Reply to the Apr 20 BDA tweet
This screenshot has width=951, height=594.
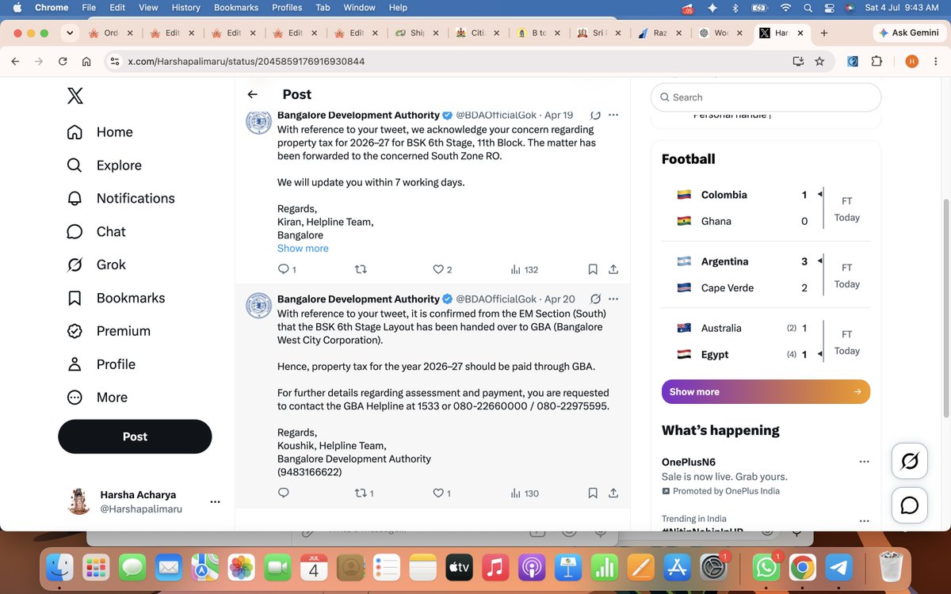click(x=284, y=493)
